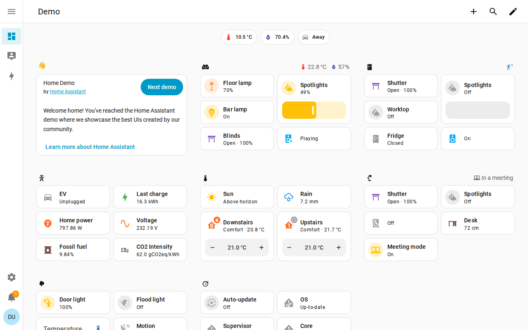Open the Home power icon
528x330 pixels.
48,223
